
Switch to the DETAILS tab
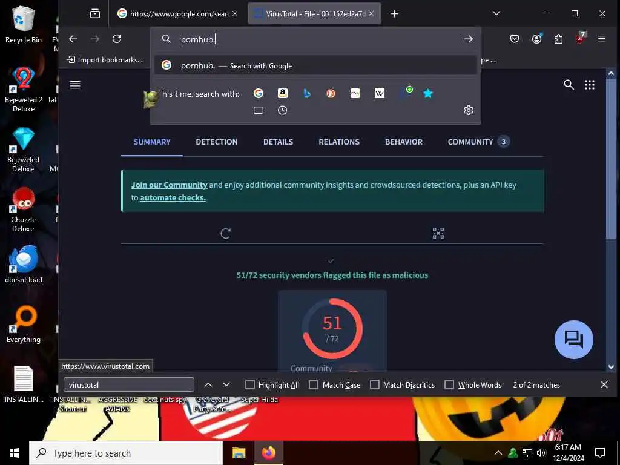coord(279,142)
